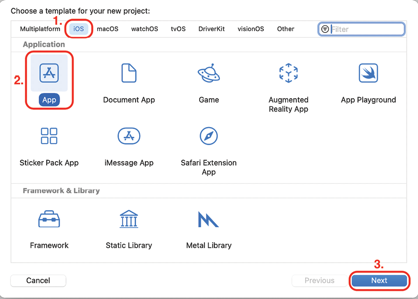
Task: Pick the Game template icon
Action: click(208, 73)
